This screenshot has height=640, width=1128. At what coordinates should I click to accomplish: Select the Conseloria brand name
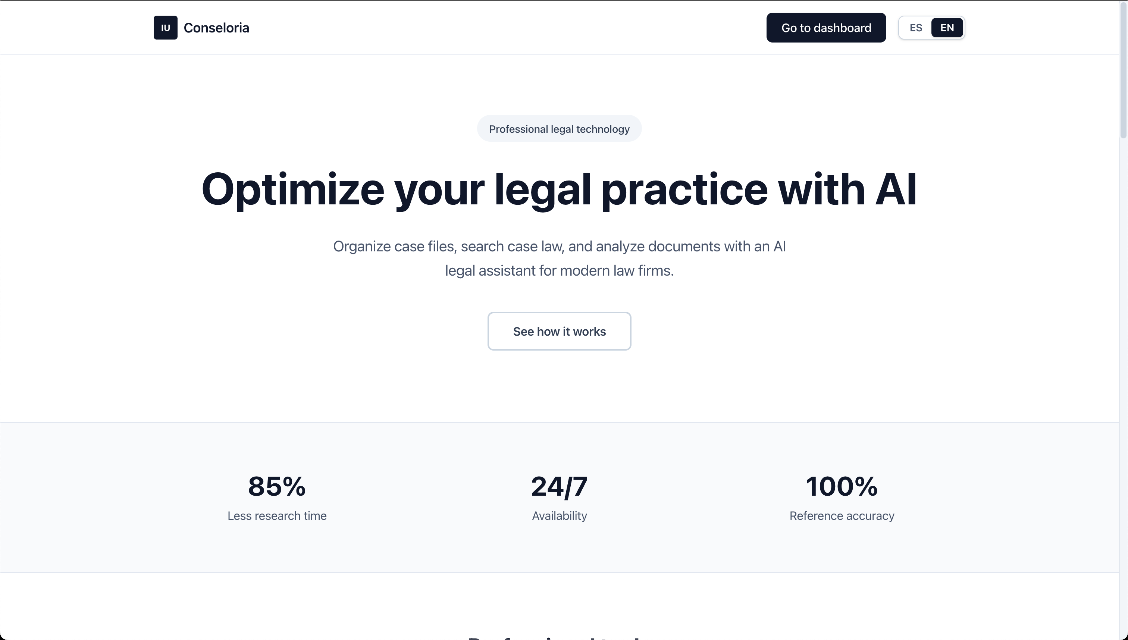(x=217, y=27)
